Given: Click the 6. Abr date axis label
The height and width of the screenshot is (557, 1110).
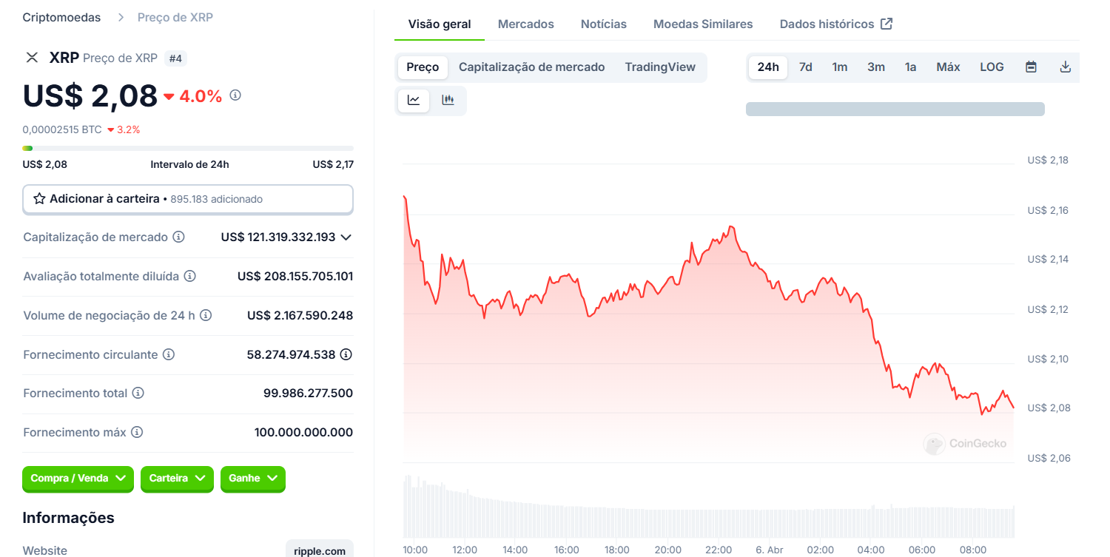Looking at the screenshot, I should click(x=770, y=550).
